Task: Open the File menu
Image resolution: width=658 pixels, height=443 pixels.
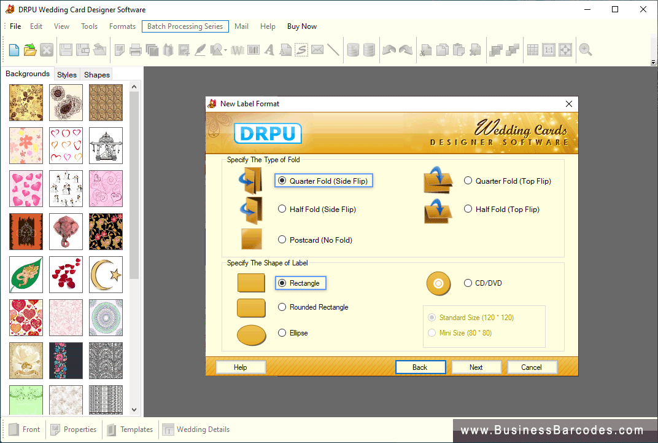Action: [x=15, y=26]
